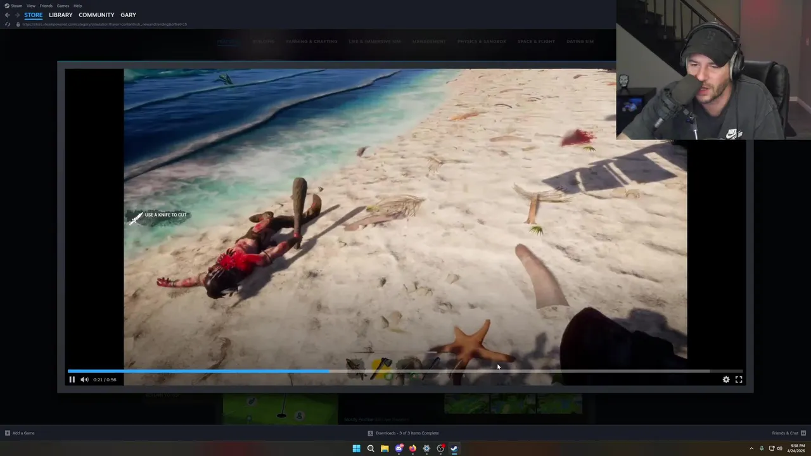Open the gear app in taskbar

[426, 448]
